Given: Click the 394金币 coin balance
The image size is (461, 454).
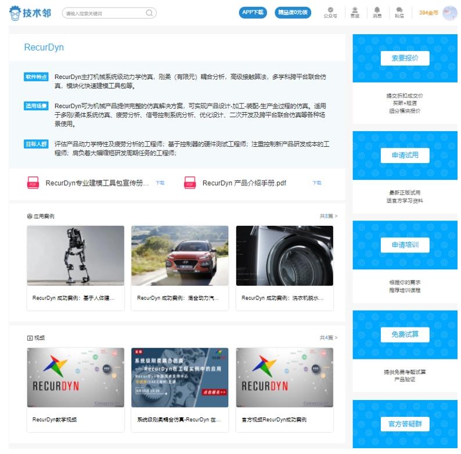Looking at the screenshot, I should (428, 13).
